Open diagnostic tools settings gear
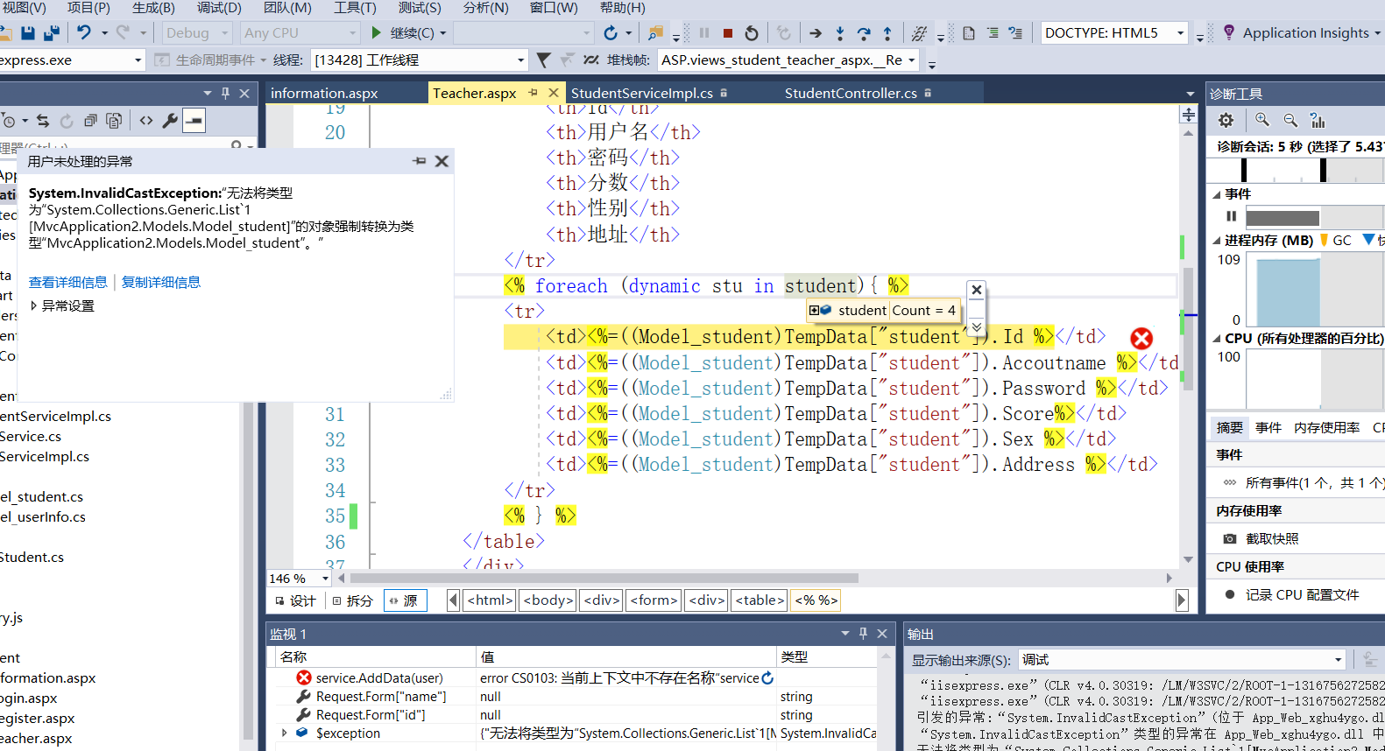 point(1226,120)
